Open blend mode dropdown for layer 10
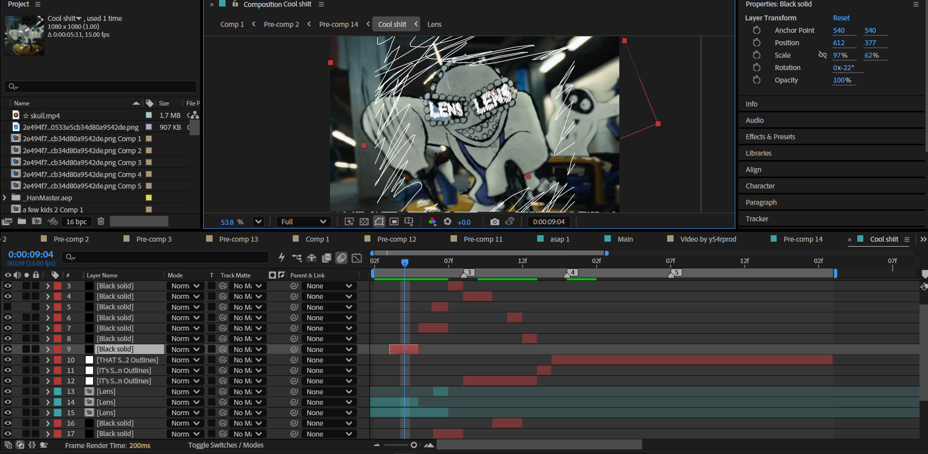This screenshot has height=454, width=928. pos(185,360)
